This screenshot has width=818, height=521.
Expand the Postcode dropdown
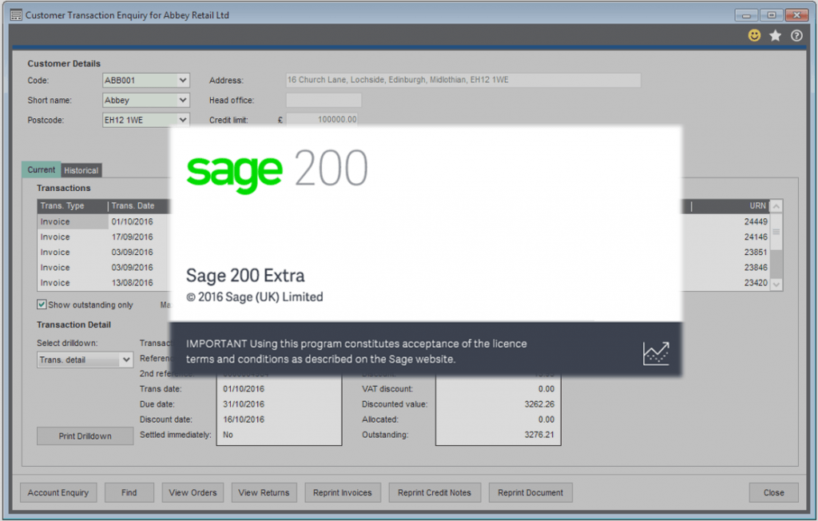pos(183,120)
